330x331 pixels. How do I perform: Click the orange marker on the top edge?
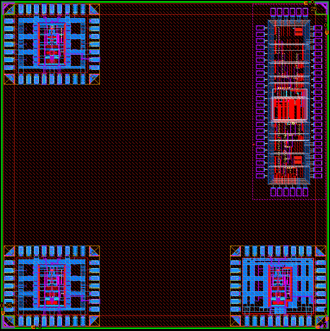pos(306,3)
